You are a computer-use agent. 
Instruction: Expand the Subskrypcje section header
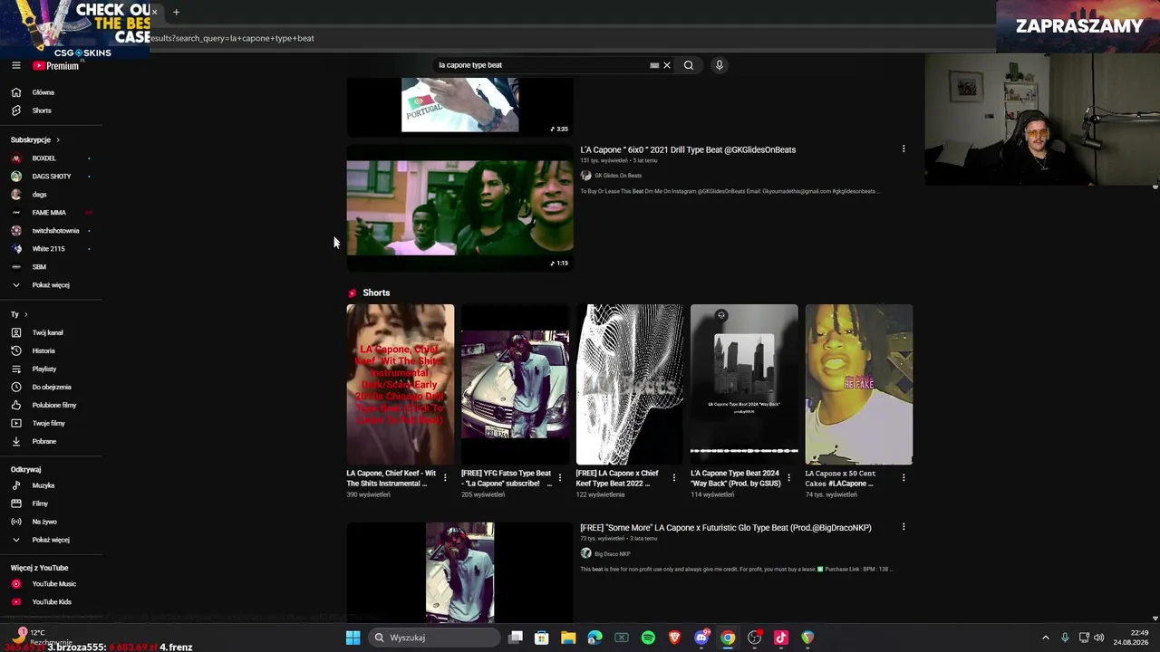tap(34, 140)
